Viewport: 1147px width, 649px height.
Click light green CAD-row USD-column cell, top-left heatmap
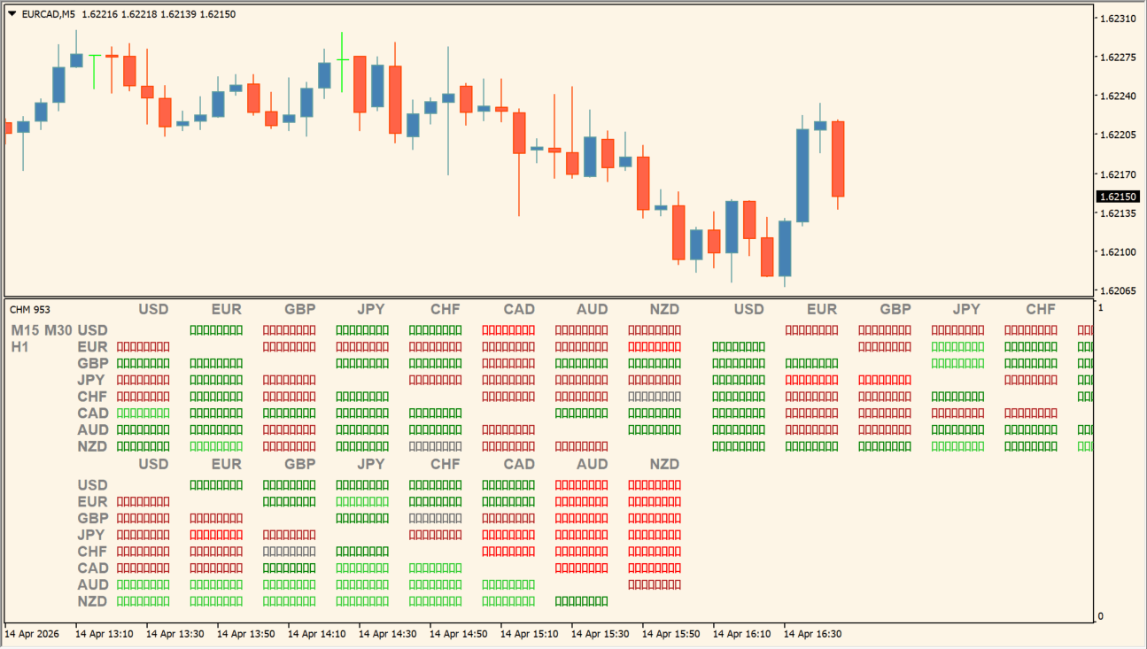pyautogui.click(x=143, y=413)
